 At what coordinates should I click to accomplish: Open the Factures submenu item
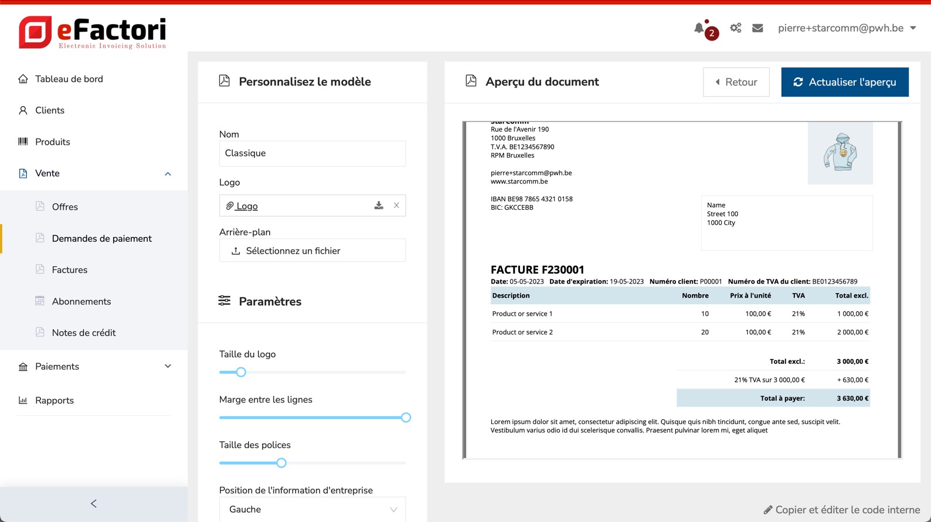[x=69, y=270]
